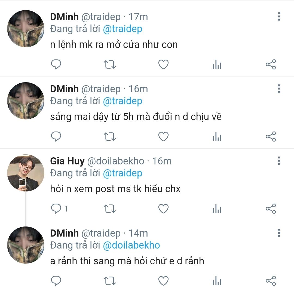Retweet the "sáng mai dậy từ 5h" tweet
Screen dimensions: 294x291
tap(110, 137)
